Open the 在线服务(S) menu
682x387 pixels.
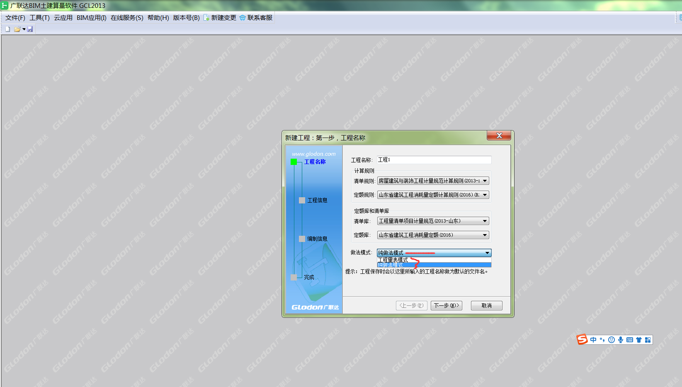coord(127,18)
